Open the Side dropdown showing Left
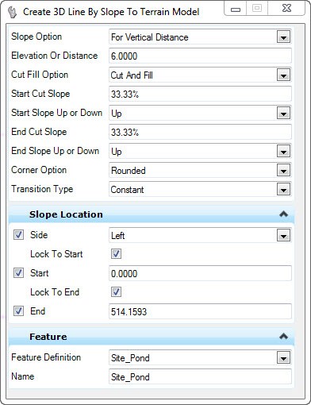Screen dimensions: 311x405 pyautogui.click(x=283, y=235)
